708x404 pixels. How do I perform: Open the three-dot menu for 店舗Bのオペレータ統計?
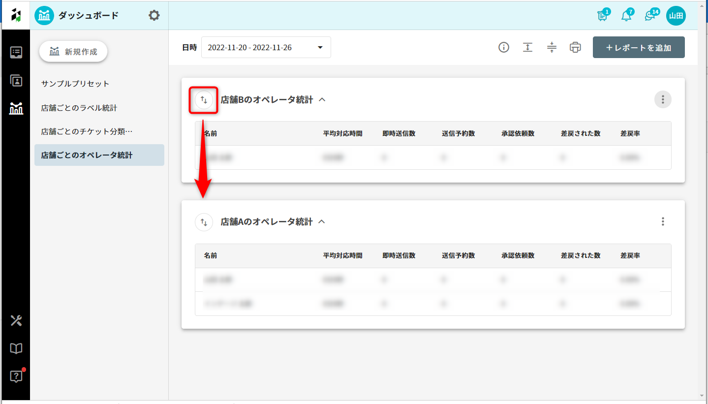662,100
